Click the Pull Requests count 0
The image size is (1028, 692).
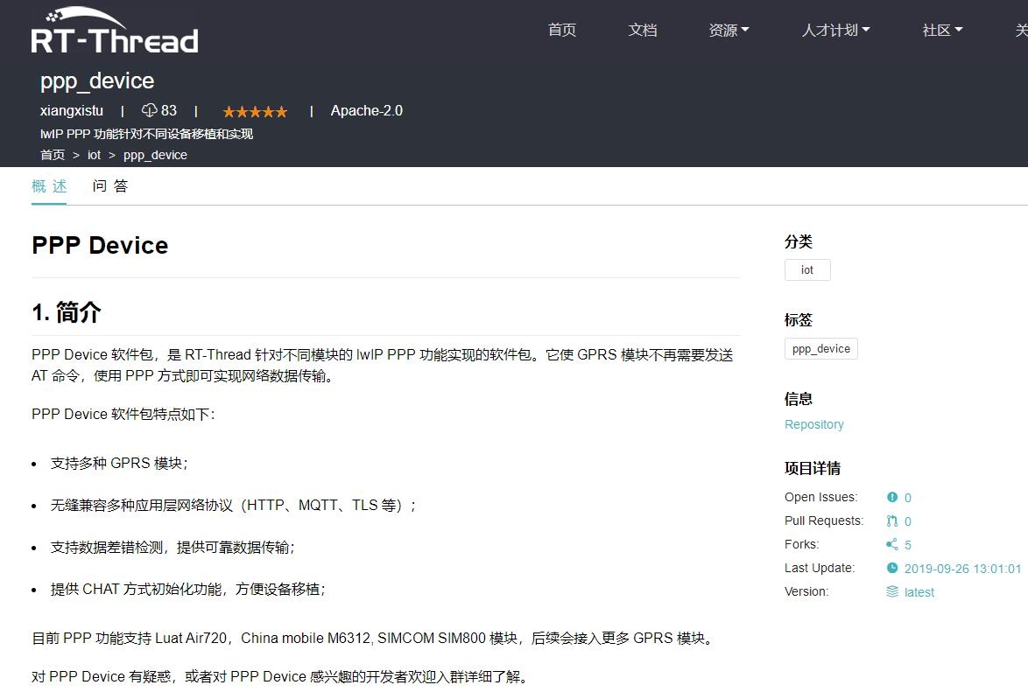[x=908, y=521]
